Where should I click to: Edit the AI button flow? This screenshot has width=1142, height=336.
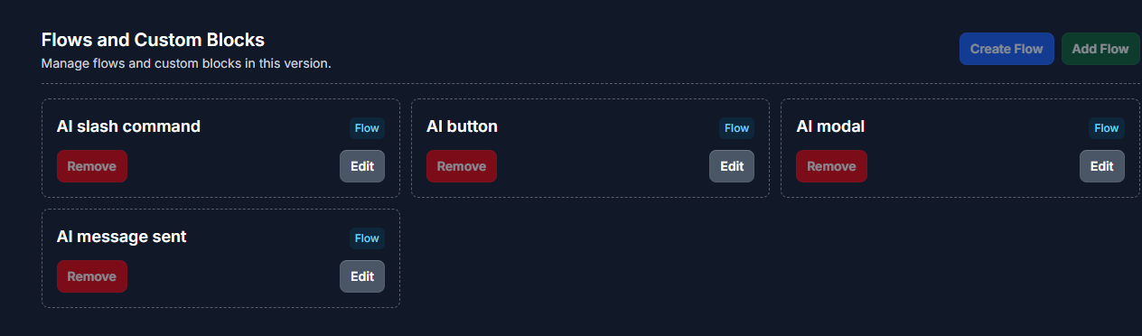click(732, 166)
